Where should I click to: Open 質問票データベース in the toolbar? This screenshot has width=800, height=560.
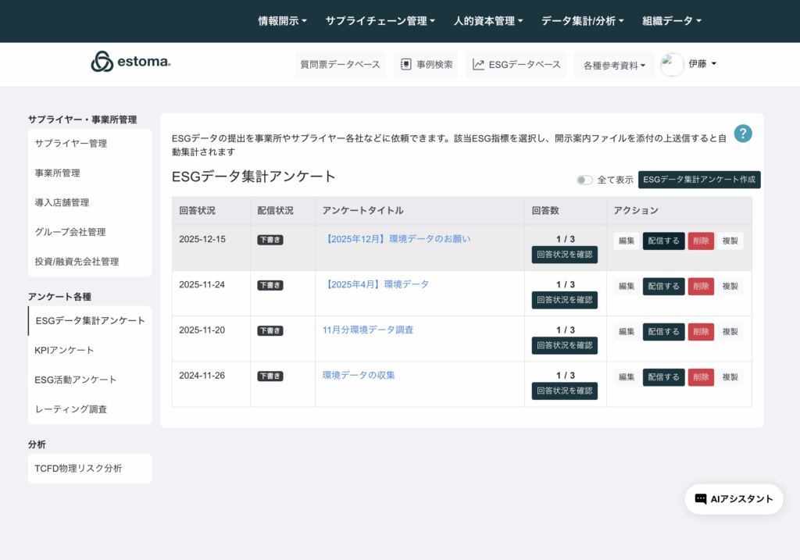340,65
